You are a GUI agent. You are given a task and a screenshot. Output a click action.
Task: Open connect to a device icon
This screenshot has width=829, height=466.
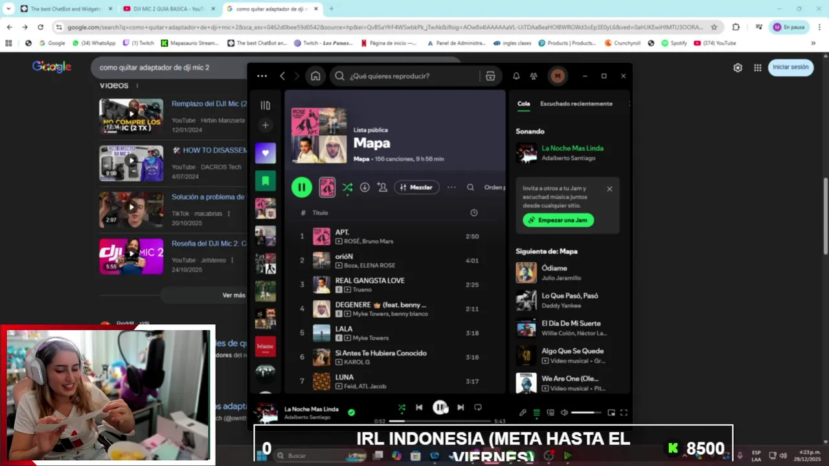point(551,412)
